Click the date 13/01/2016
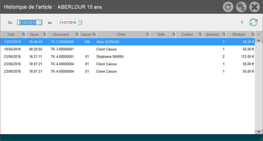This screenshot has width=263, height=141. click(12, 42)
